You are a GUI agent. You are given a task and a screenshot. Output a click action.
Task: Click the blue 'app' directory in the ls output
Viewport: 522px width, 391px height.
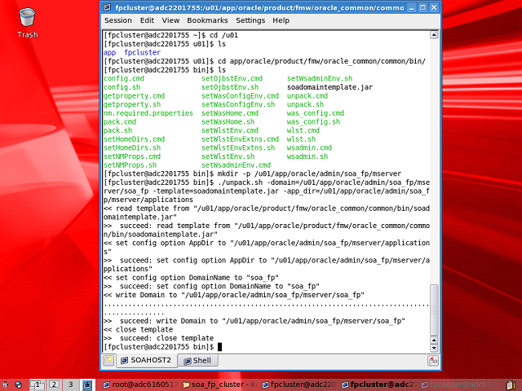109,52
